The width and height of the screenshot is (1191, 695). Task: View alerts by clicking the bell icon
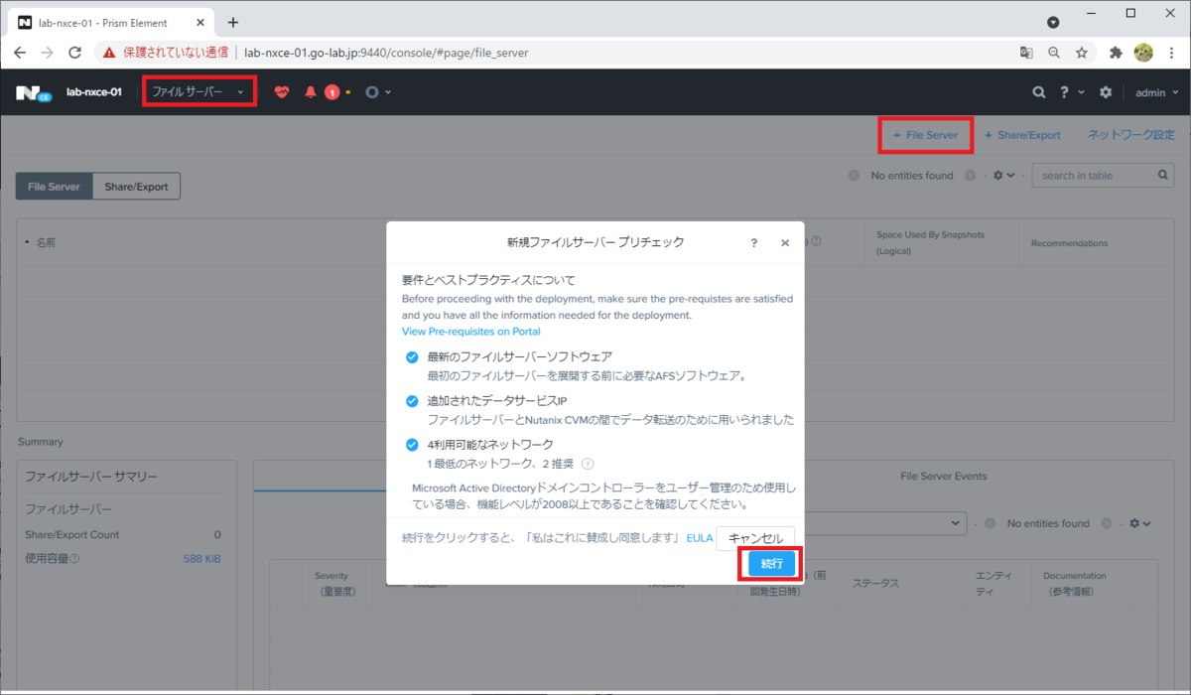point(310,91)
